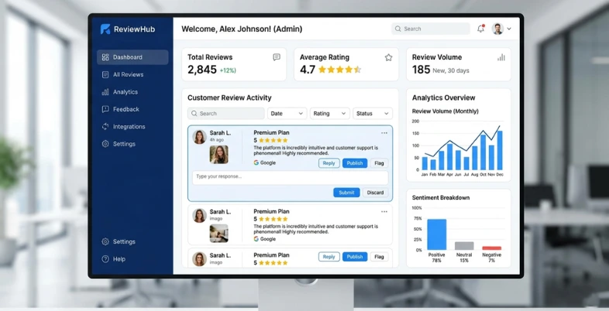Open photo thumbnail in first review
609x311 pixels.
[219, 154]
